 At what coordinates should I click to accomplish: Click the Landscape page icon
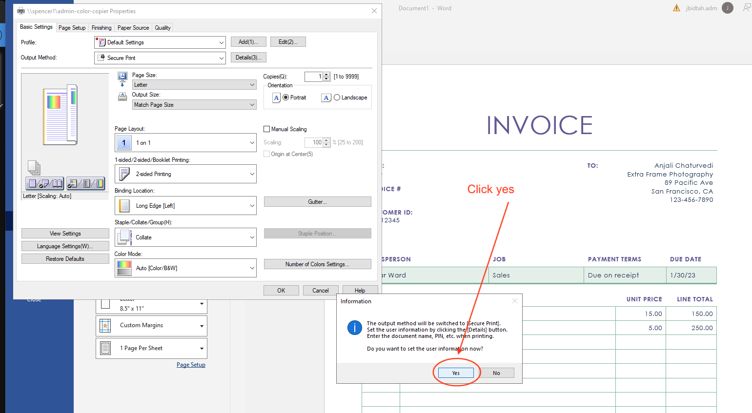(326, 98)
